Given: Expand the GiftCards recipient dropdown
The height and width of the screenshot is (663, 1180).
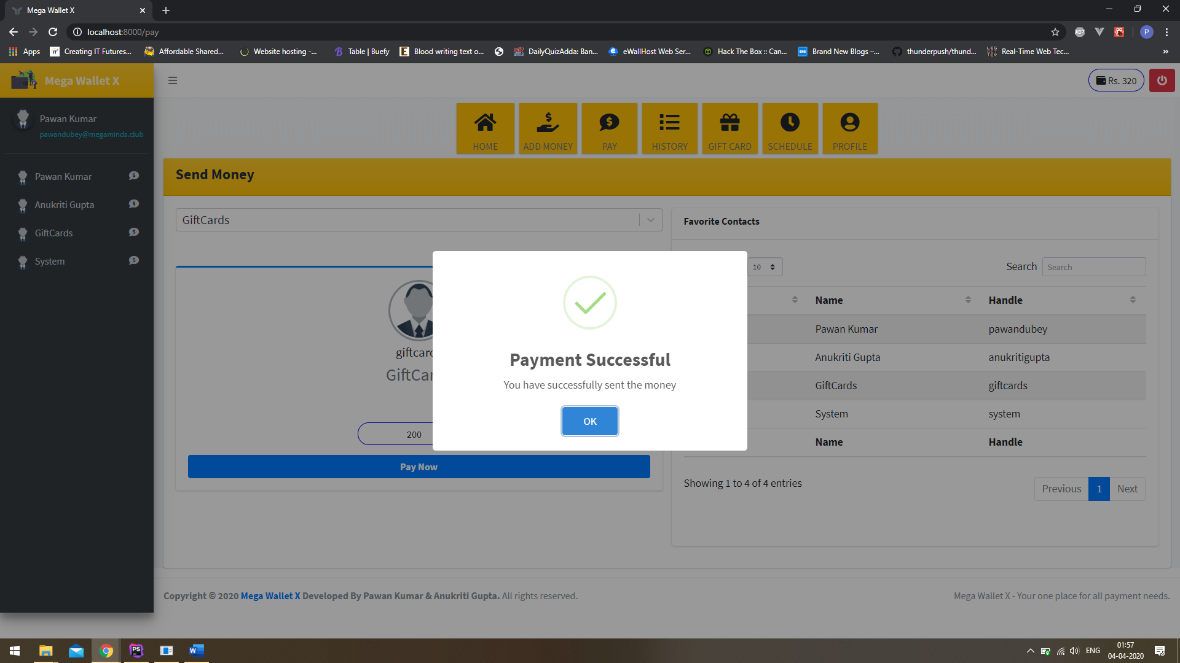Looking at the screenshot, I should 650,220.
